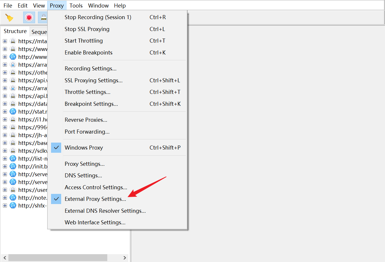Click padlock icon beside https://996 host
The image size is (385, 262).
pyautogui.click(x=13, y=127)
